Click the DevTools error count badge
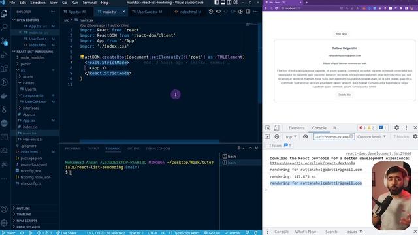Screen dimensions: 418x235 tap(362, 128)
